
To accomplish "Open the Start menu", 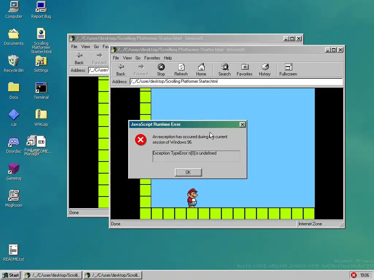I will coord(11,275).
